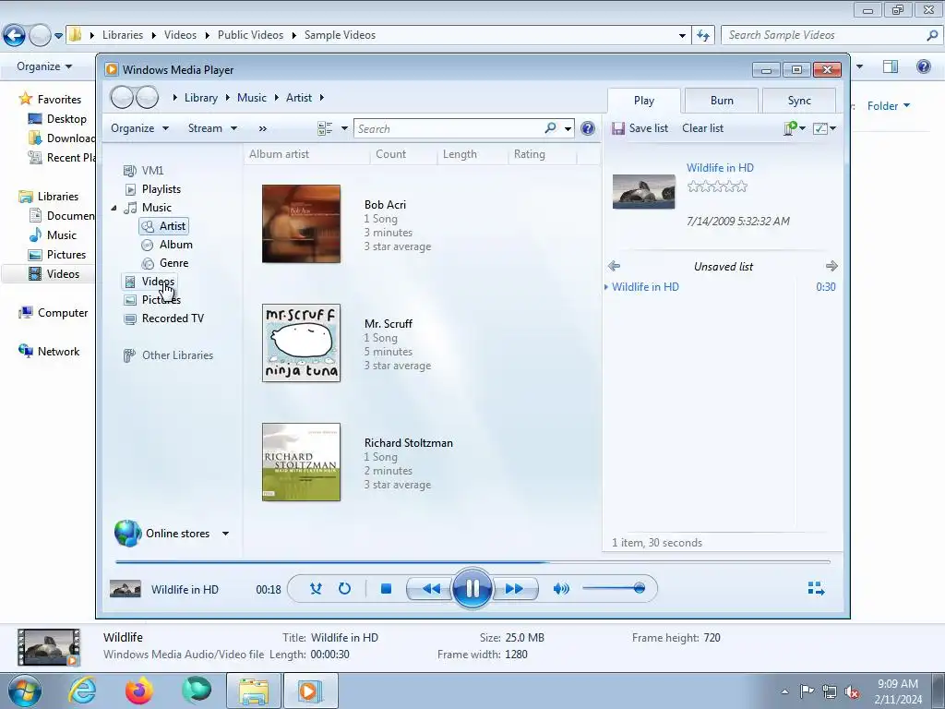The image size is (945, 709).
Task: Click Library in Media Player breadcrumb
Action: 200,98
